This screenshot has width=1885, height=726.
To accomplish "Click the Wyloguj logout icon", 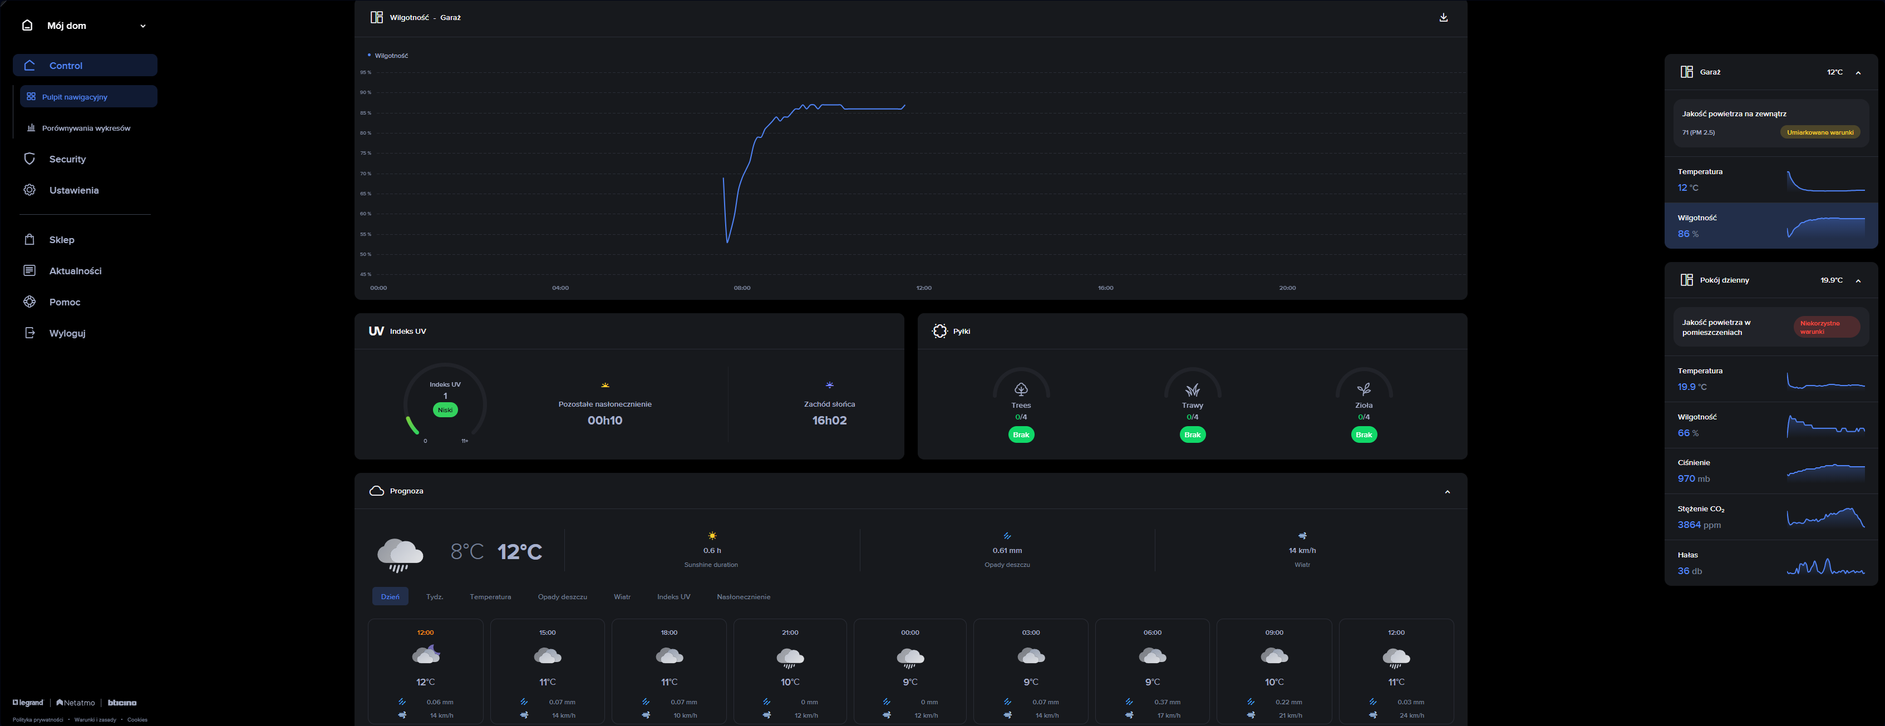I will (29, 333).
